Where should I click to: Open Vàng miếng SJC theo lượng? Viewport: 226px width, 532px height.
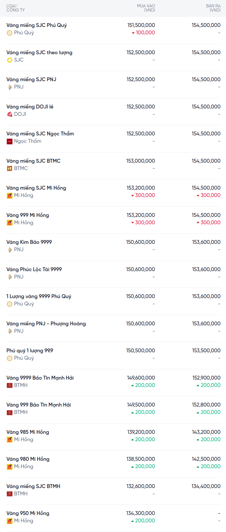[x=39, y=53]
